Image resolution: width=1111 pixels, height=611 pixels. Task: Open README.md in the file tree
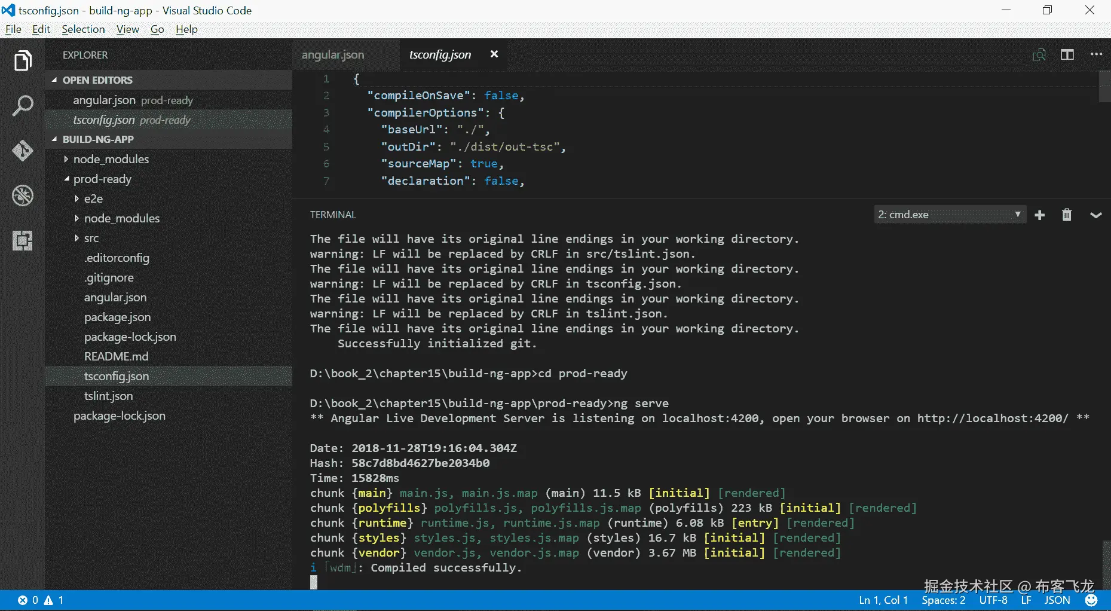[169, 356]
